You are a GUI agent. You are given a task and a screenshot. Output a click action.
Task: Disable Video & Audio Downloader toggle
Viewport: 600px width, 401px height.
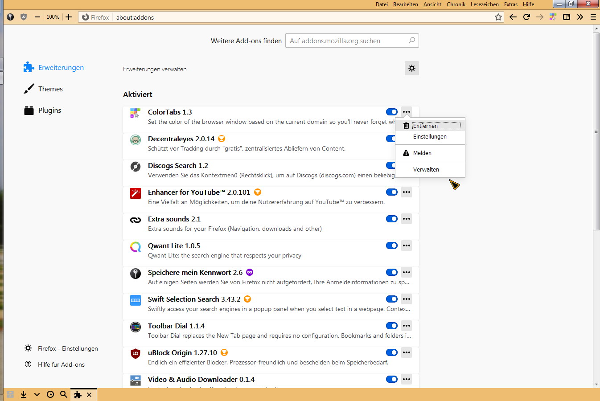click(392, 379)
